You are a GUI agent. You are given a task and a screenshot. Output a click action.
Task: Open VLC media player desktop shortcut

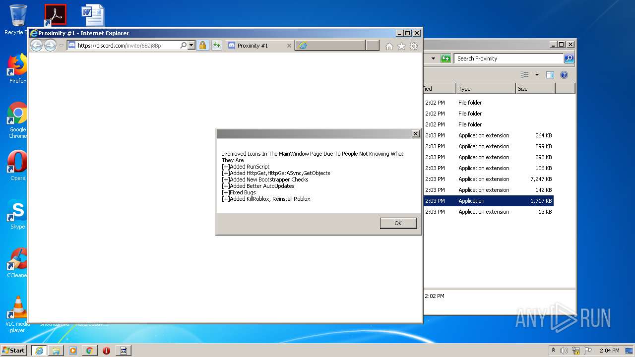17,314
